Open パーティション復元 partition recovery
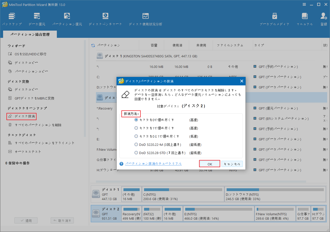The image size is (330, 232). coord(67,19)
